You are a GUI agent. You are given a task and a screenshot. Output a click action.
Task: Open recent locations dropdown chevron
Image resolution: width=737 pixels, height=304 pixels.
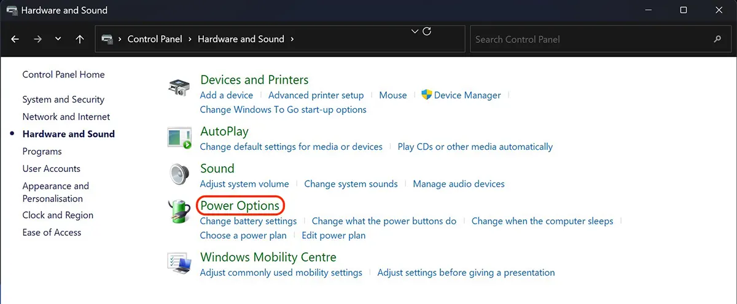(x=58, y=39)
